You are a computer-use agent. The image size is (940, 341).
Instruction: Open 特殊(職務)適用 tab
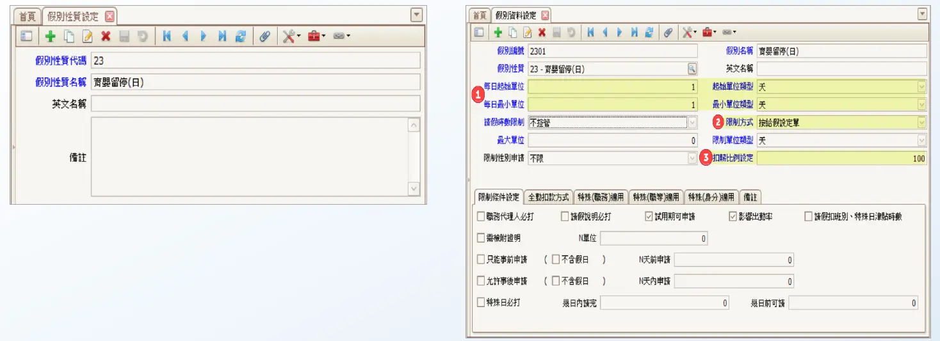(600, 198)
